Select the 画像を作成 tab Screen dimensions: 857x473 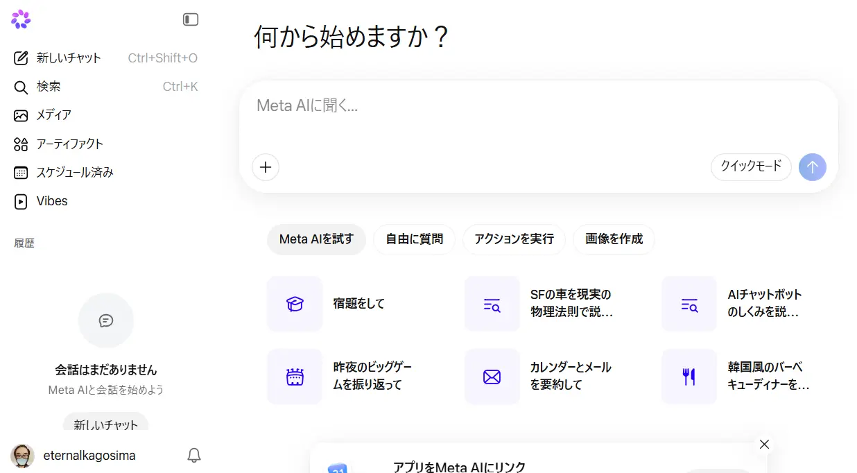614,239
